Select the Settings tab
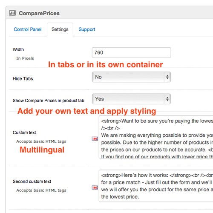The image size is (213, 213). coord(60,29)
